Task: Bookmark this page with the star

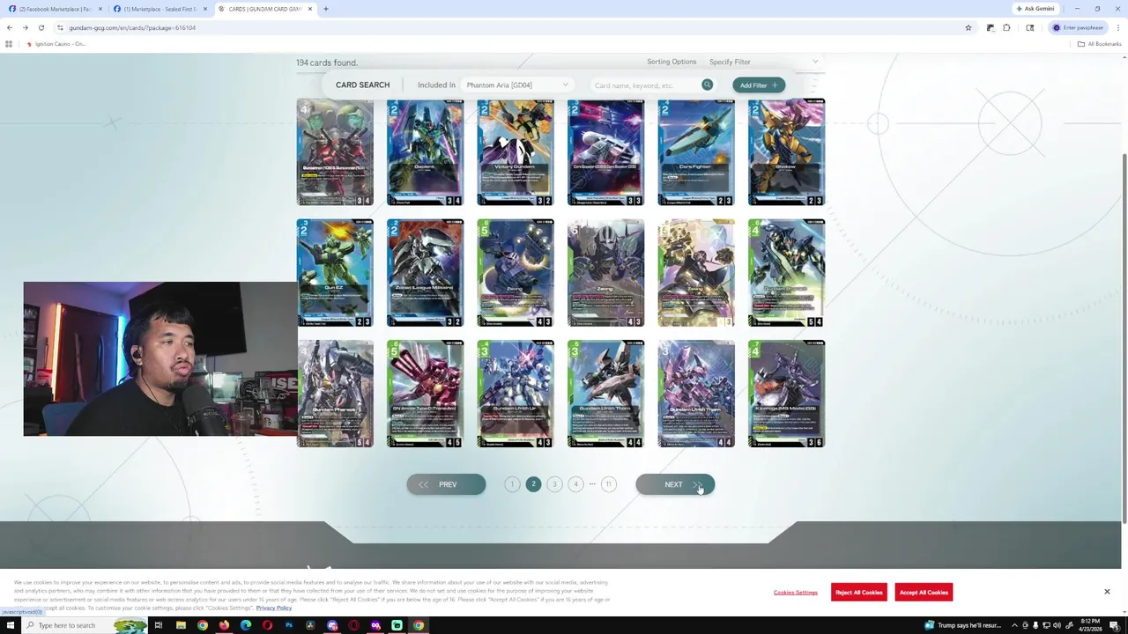Action: point(968,27)
